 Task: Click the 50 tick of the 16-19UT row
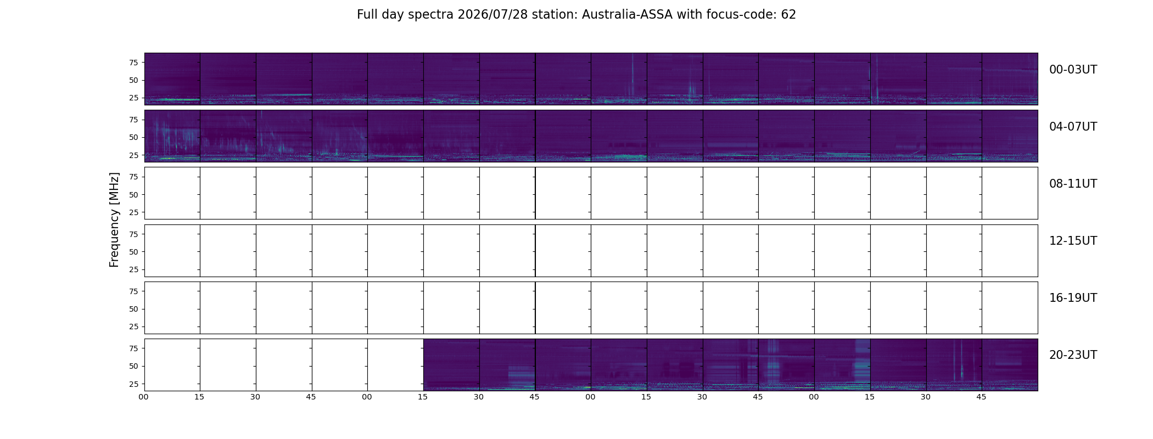(x=133, y=309)
